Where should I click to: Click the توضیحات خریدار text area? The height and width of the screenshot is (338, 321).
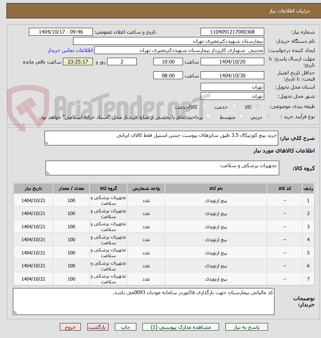tap(144, 301)
